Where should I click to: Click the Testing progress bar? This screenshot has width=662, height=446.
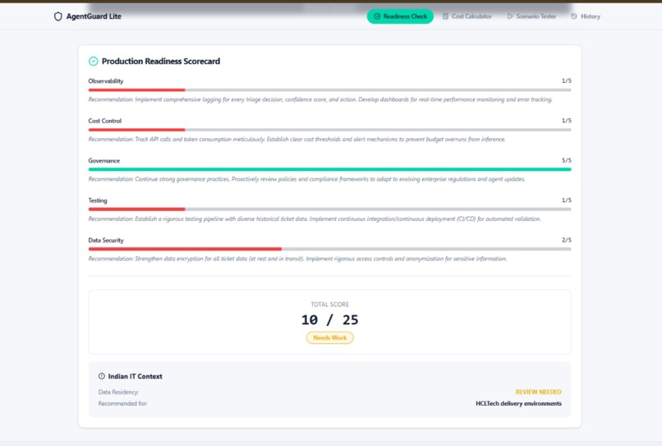(x=329, y=209)
